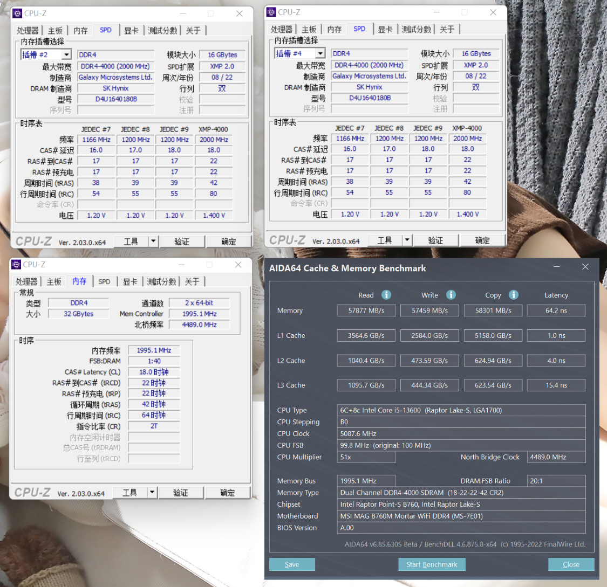Image resolution: width=607 pixels, height=587 pixels.
Task: Minimize the AIDA64 benchmark window
Action: (557, 267)
